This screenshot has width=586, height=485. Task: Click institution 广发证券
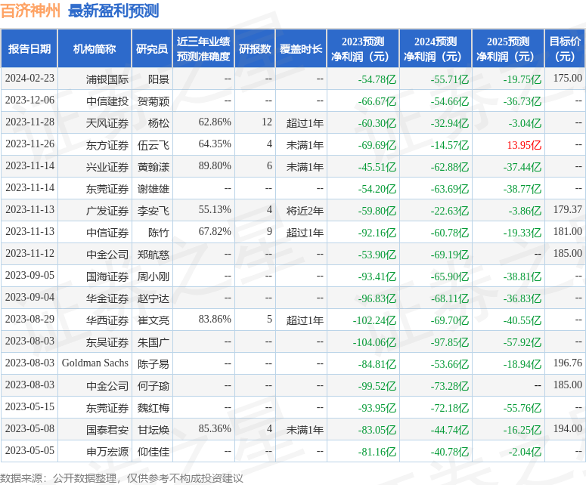click(107, 211)
